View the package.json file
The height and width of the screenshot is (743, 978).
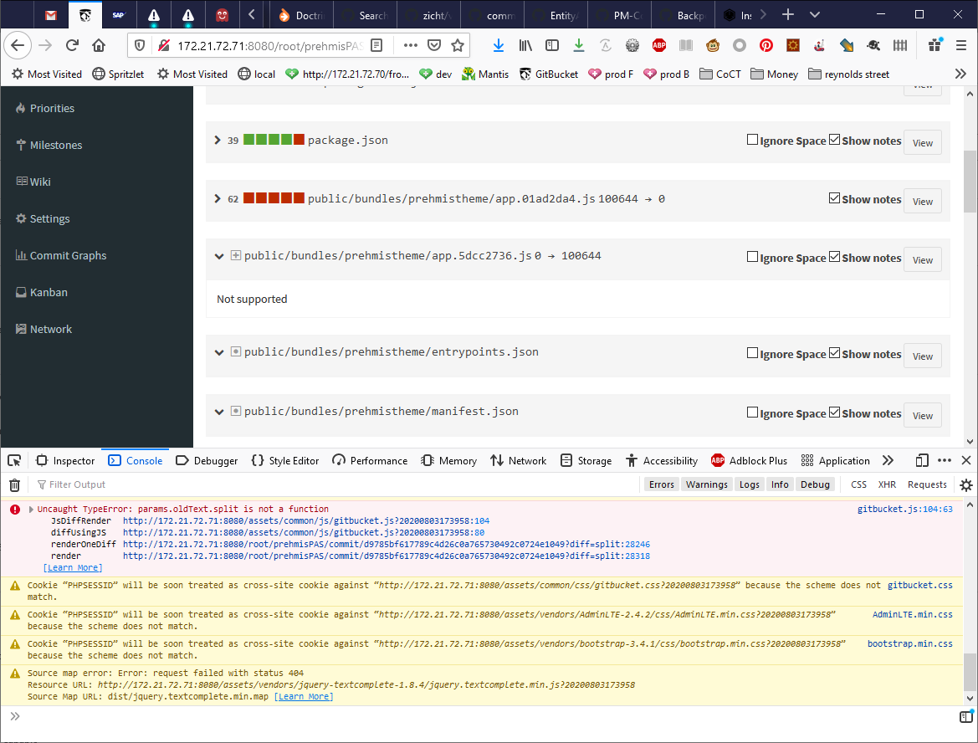(923, 143)
